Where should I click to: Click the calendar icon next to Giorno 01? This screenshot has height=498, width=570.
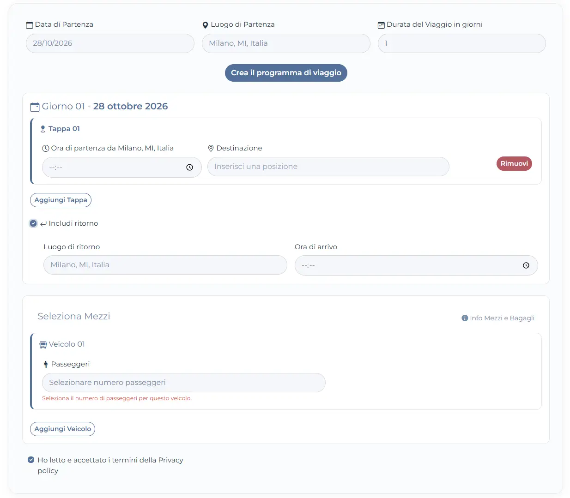coord(35,107)
